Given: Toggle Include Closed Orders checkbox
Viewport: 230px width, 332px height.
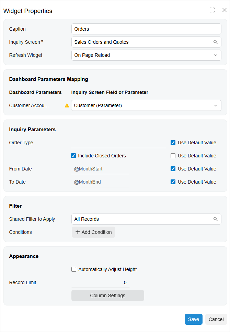Looking at the screenshot, I should click(x=73, y=156).
